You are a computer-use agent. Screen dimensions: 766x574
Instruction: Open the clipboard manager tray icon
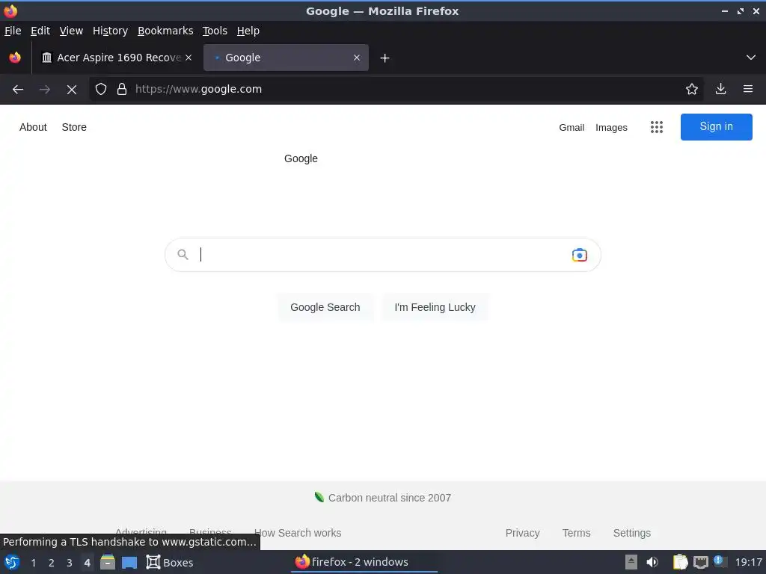[680, 562]
